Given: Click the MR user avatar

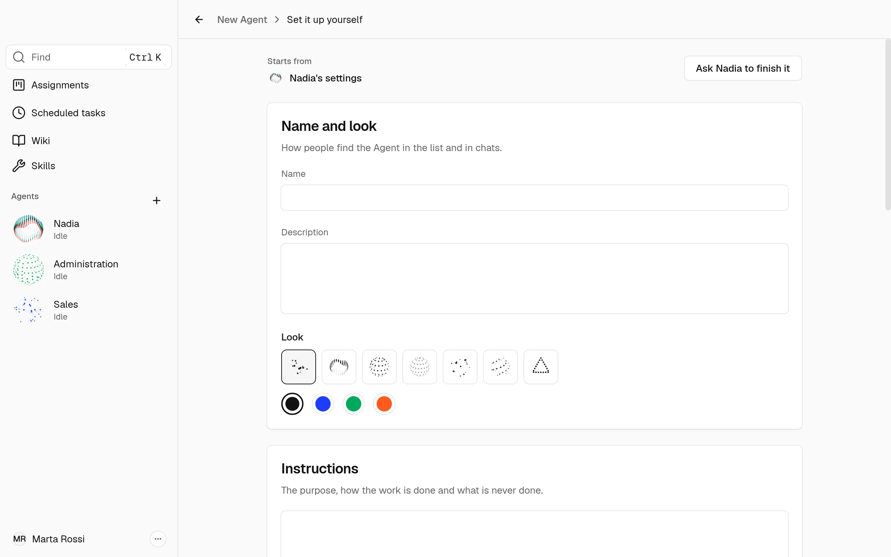Looking at the screenshot, I should (19, 539).
